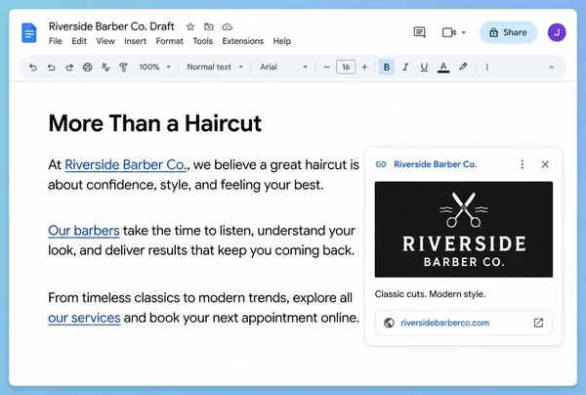Image resolution: width=586 pixels, height=395 pixels.
Task: Click the link chip icon in preview card
Action: coord(381,164)
